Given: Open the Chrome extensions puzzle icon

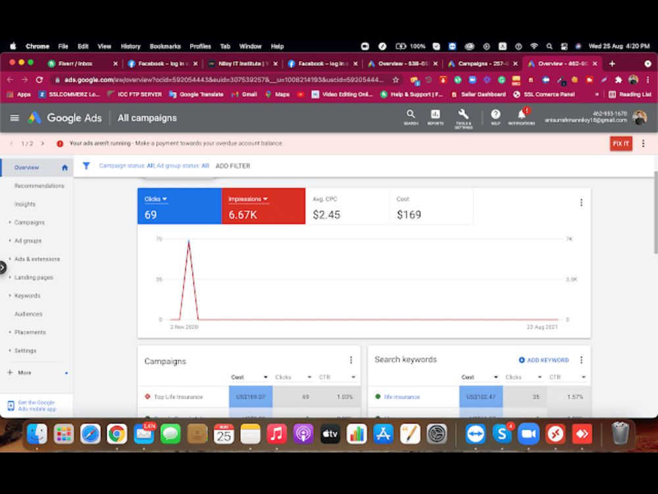Looking at the screenshot, I should 618,80.
